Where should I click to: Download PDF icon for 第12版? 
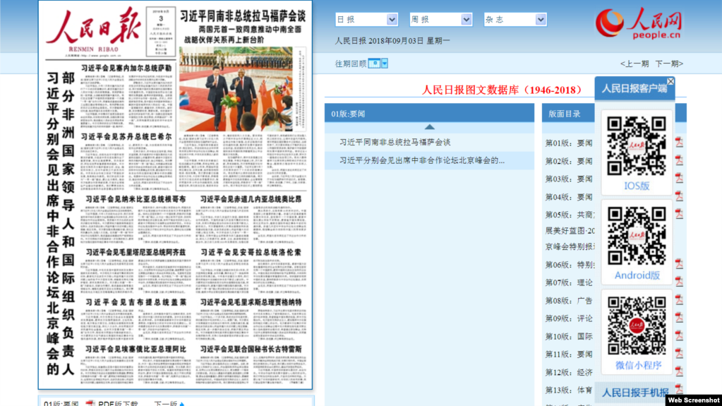[679, 371]
